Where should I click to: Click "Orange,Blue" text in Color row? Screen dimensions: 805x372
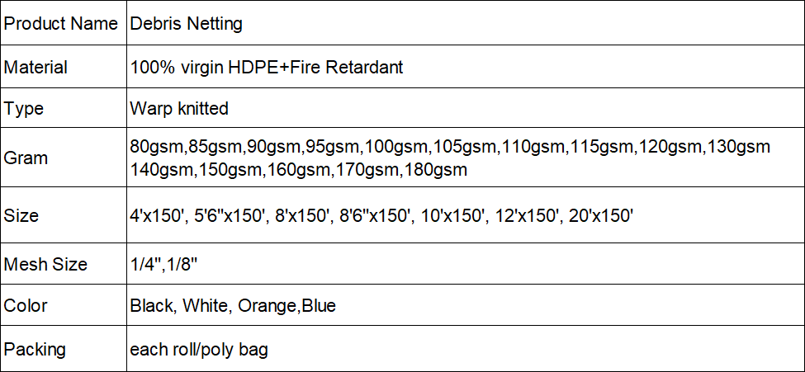click(x=286, y=305)
